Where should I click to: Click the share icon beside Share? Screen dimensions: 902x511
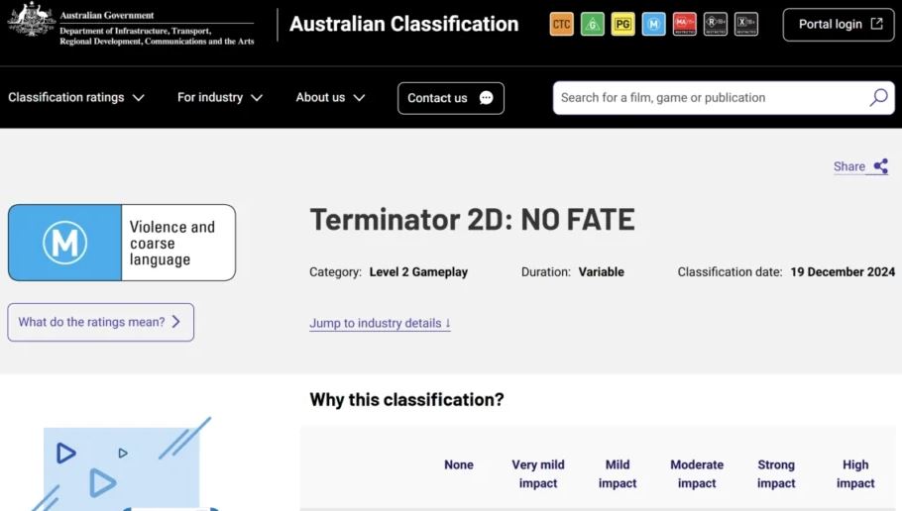pos(881,166)
